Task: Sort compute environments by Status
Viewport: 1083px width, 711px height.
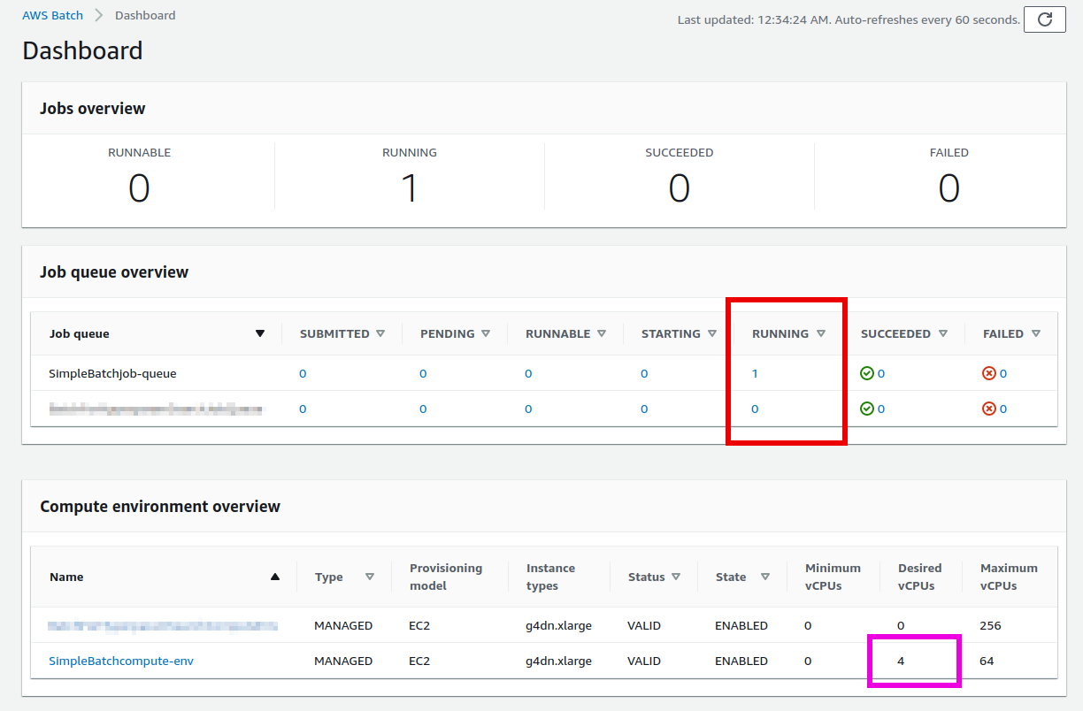Action: pos(676,577)
